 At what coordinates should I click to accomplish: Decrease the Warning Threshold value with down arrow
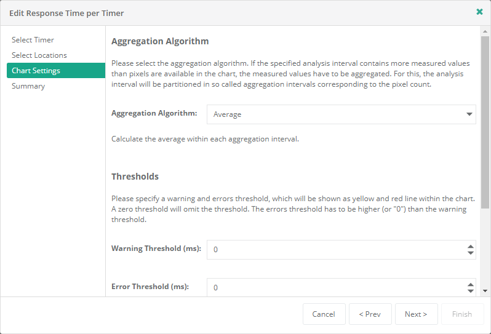coord(471,253)
